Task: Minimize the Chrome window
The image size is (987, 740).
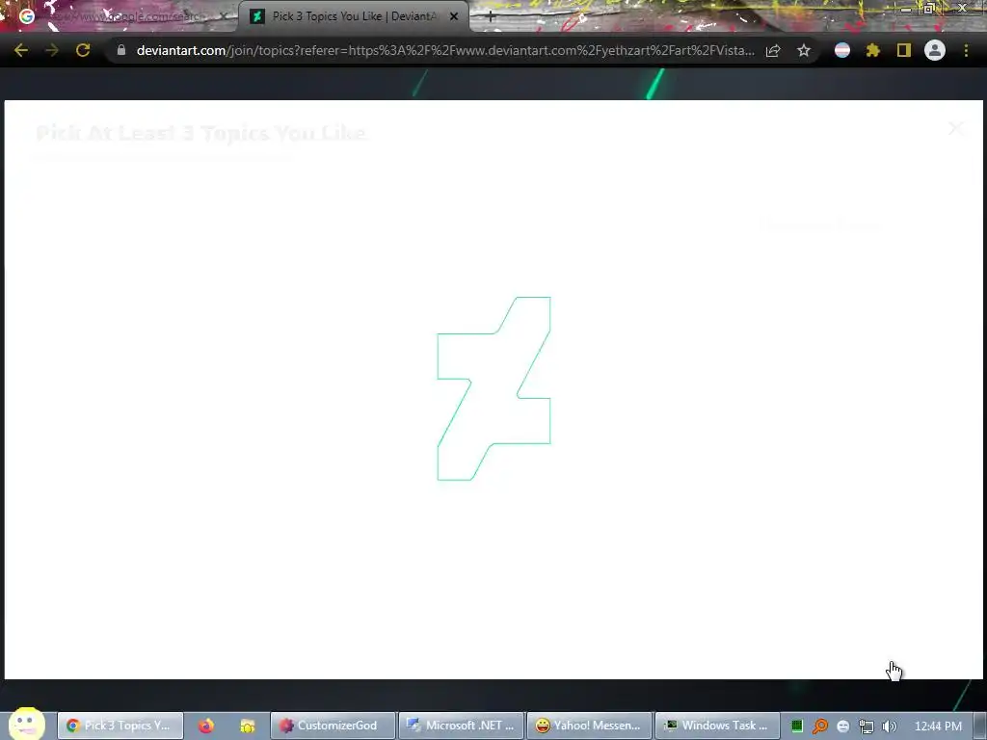Action: pyautogui.click(x=905, y=9)
